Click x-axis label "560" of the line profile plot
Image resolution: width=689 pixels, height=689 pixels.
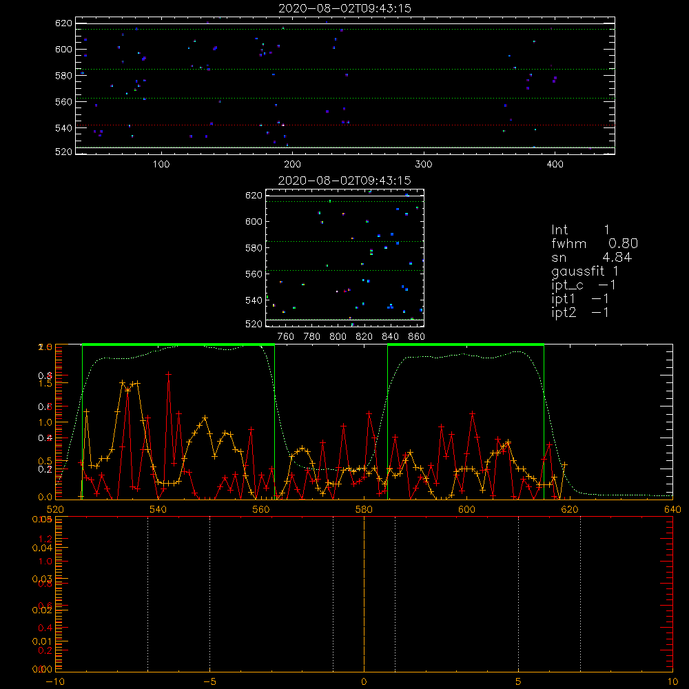click(x=261, y=510)
